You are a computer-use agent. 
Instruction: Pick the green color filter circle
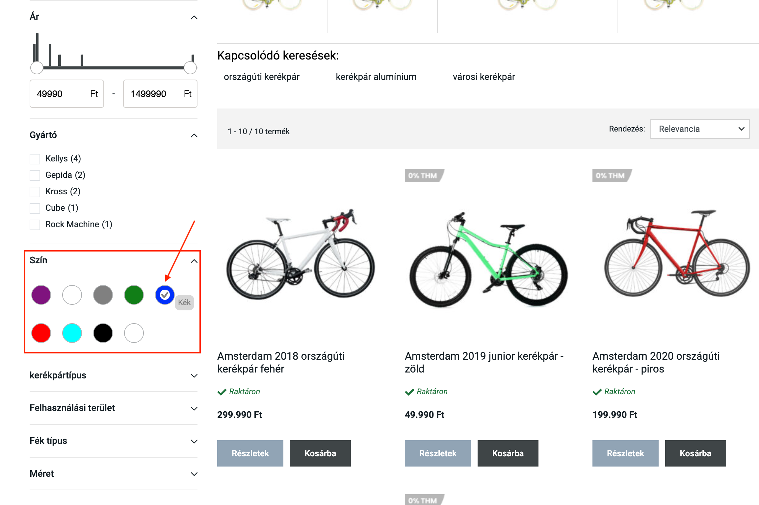[x=134, y=295]
